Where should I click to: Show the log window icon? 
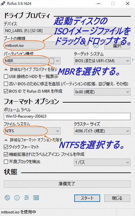click(x=36, y=198)
